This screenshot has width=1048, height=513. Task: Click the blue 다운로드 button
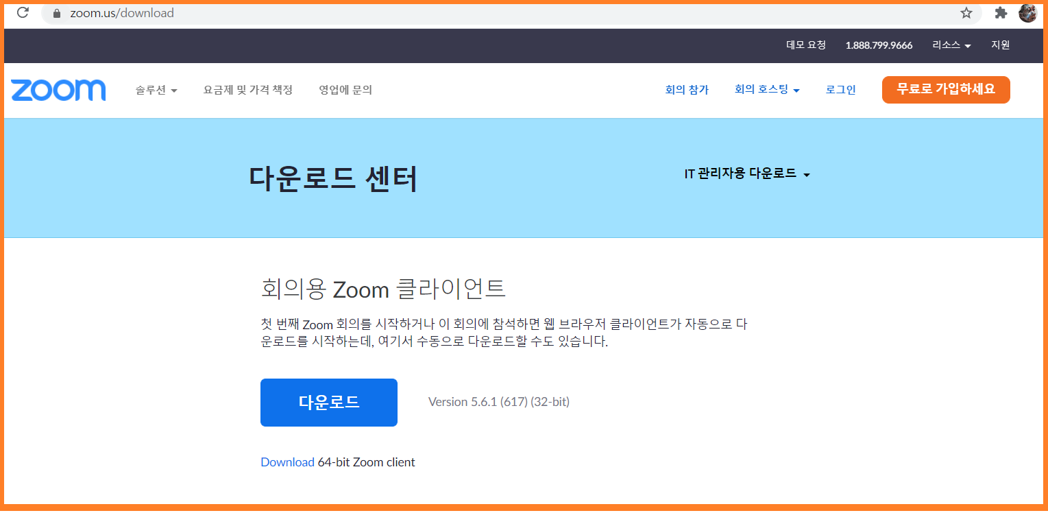(329, 403)
